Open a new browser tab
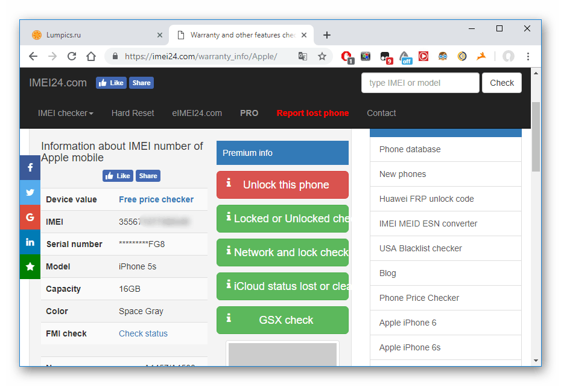 (x=327, y=35)
